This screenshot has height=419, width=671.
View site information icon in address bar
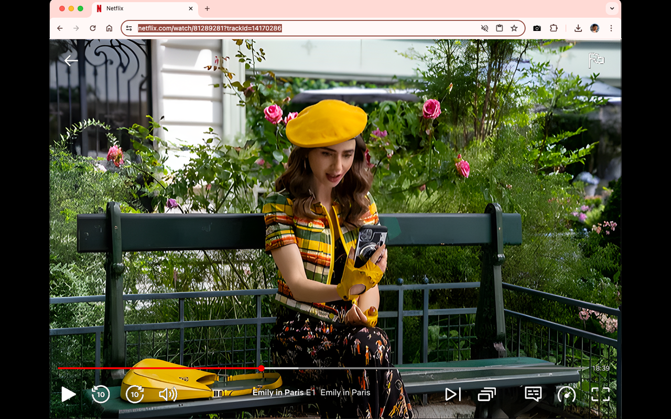coord(129,28)
